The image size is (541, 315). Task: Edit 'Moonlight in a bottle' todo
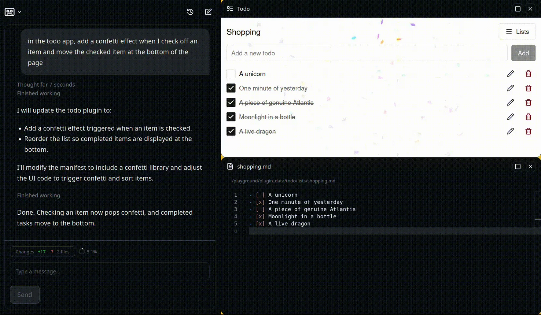tap(510, 117)
